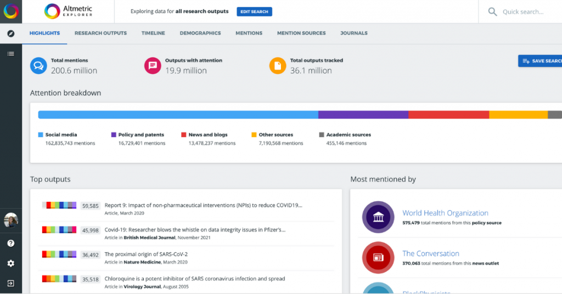Image resolution: width=562 pixels, height=294 pixels.
Task: Click the Academic sources legend swatch
Action: click(322, 134)
